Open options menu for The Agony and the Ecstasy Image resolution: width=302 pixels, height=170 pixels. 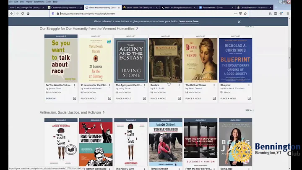pyautogui.click(x=144, y=85)
